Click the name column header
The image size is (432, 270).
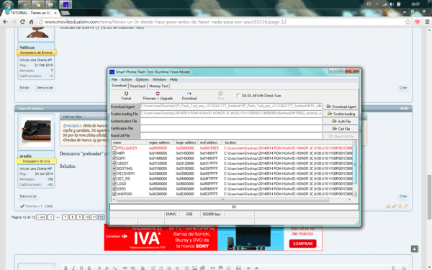click(129, 143)
